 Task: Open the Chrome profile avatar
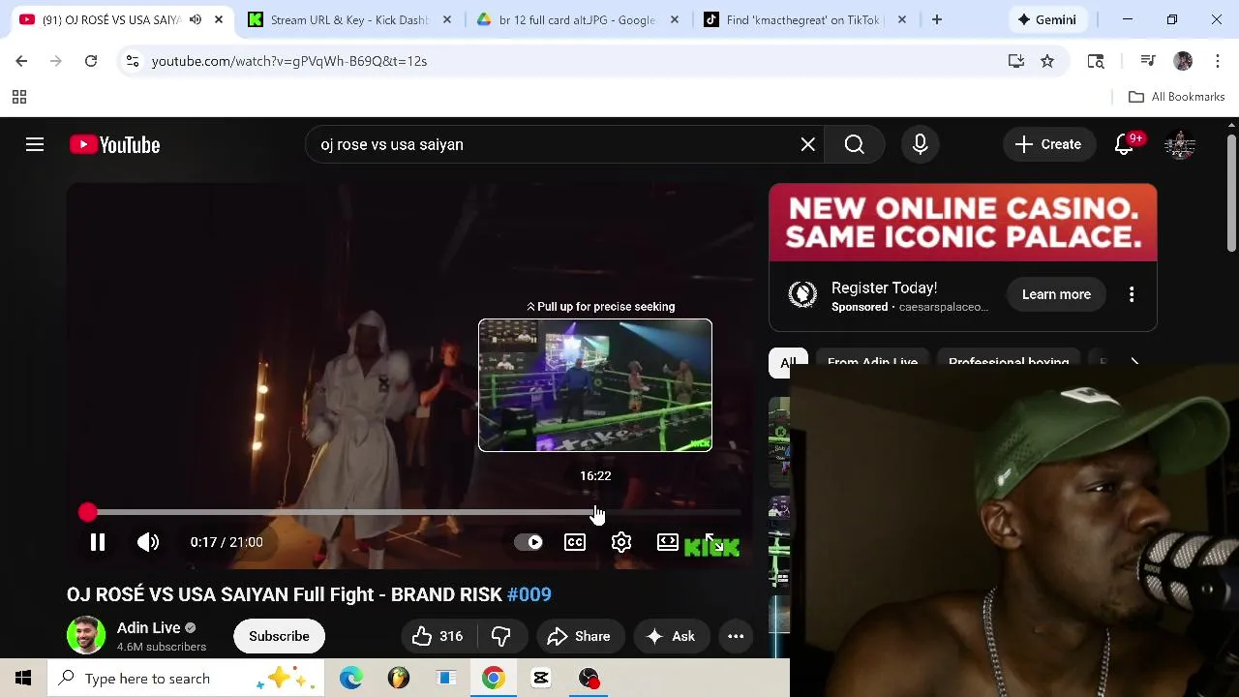pos(1183,61)
